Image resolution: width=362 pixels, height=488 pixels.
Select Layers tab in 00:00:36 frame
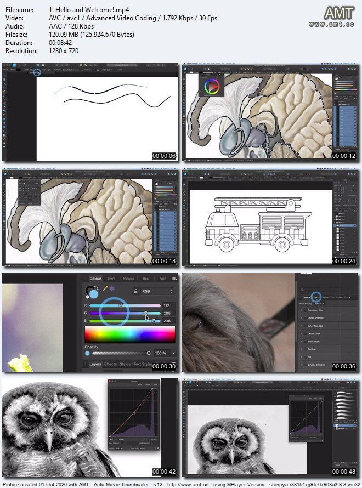coord(306,298)
